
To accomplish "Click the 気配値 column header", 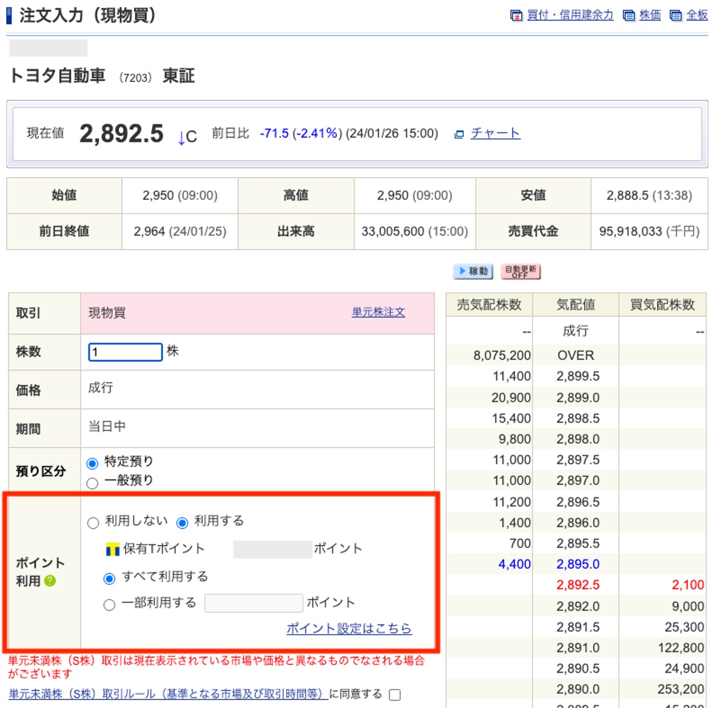I will (576, 304).
